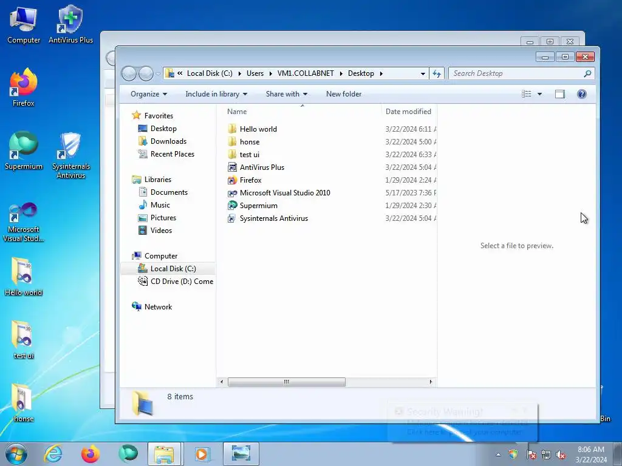Screen dimensions: 622x466
Task: Select the test ui folder in list
Action: (250, 154)
